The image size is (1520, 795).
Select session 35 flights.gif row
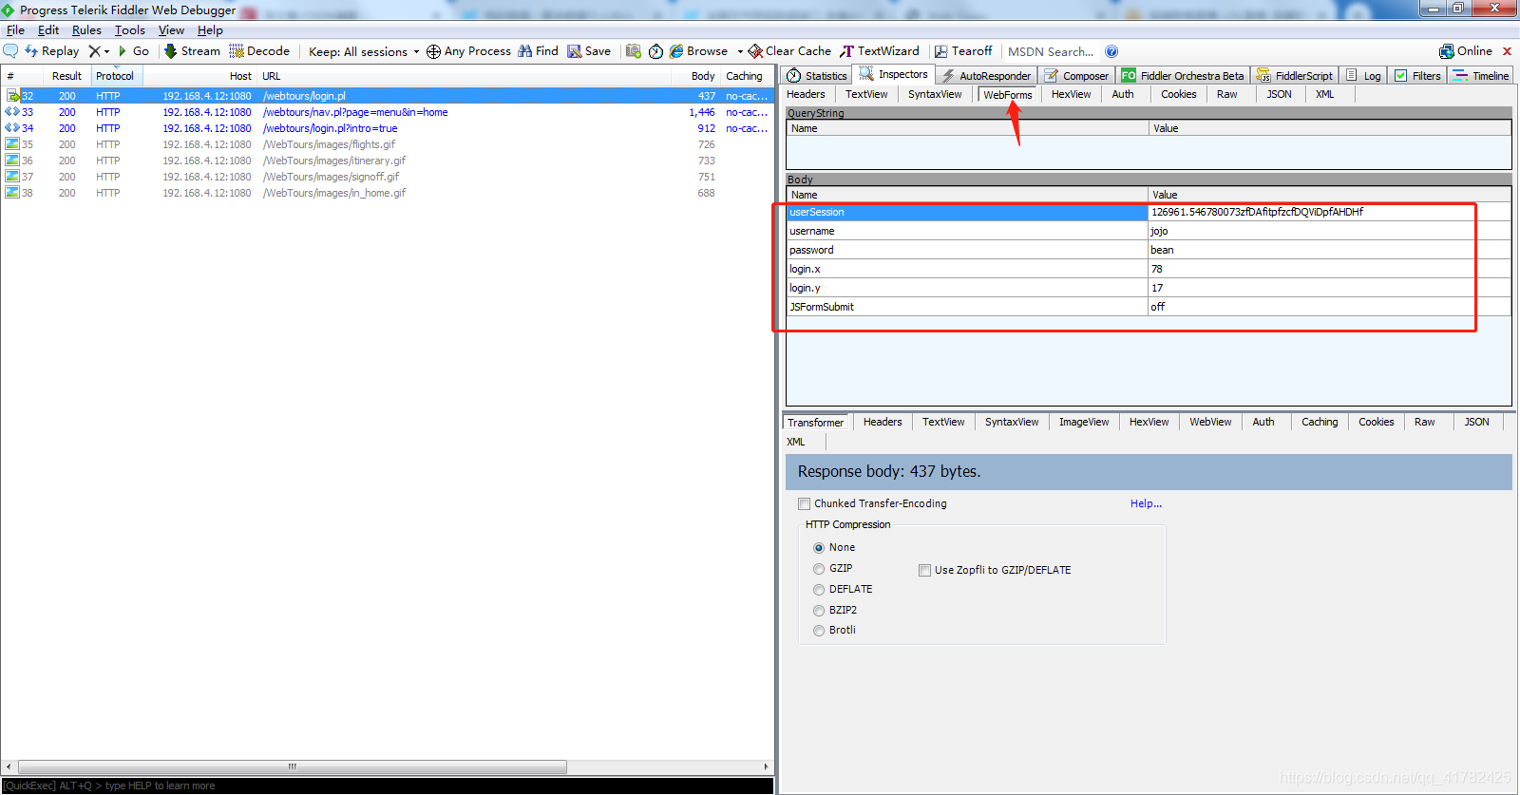click(388, 144)
